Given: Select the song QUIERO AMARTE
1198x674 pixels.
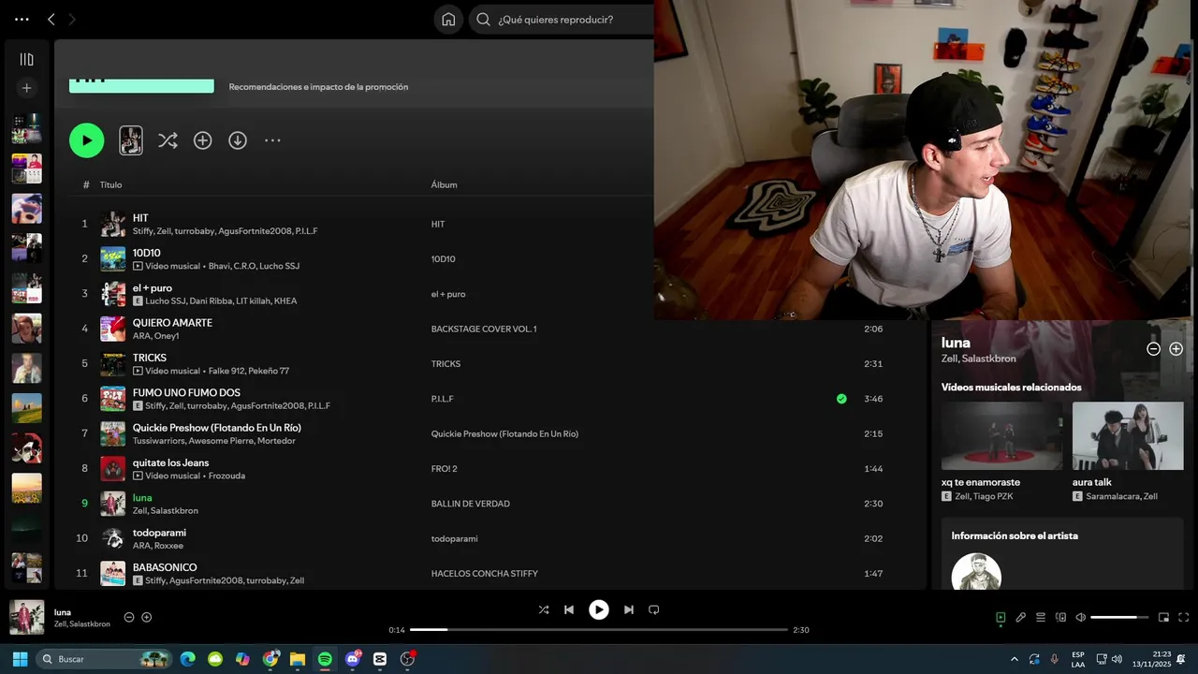Looking at the screenshot, I should pos(172,323).
